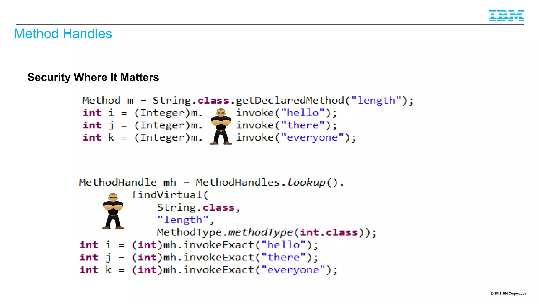The image size is (540, 304).
Task: Click the mh.invokeExact("there") line
Action: [x=199, y=257]
